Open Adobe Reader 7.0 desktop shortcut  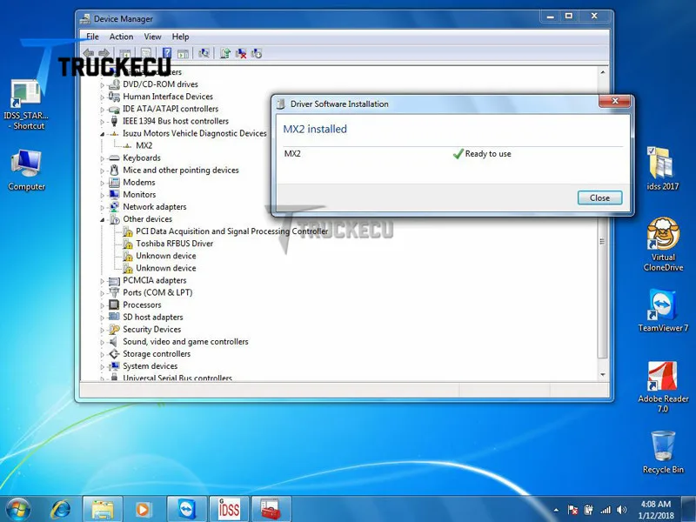click(663, 387)
